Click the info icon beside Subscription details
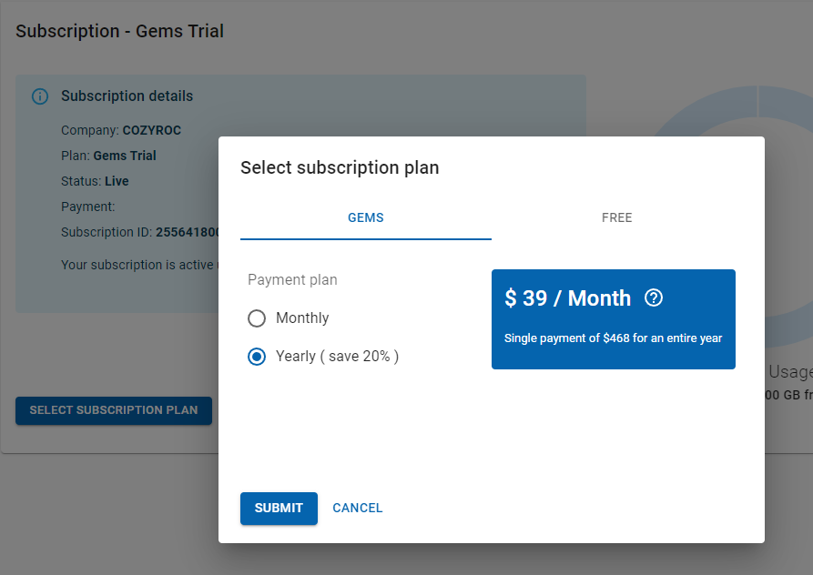Image resolution: width=813 pixels, height=575 pixels. click(x=40, y=96)
